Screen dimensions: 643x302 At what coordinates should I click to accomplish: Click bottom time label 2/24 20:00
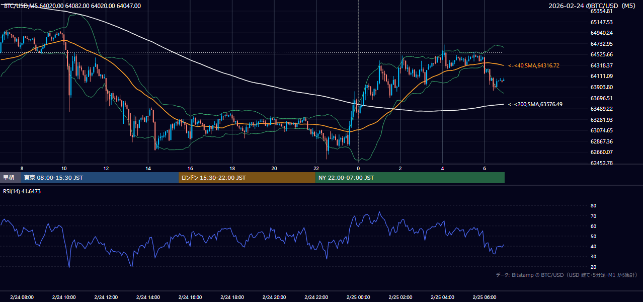tap(274, 297)
